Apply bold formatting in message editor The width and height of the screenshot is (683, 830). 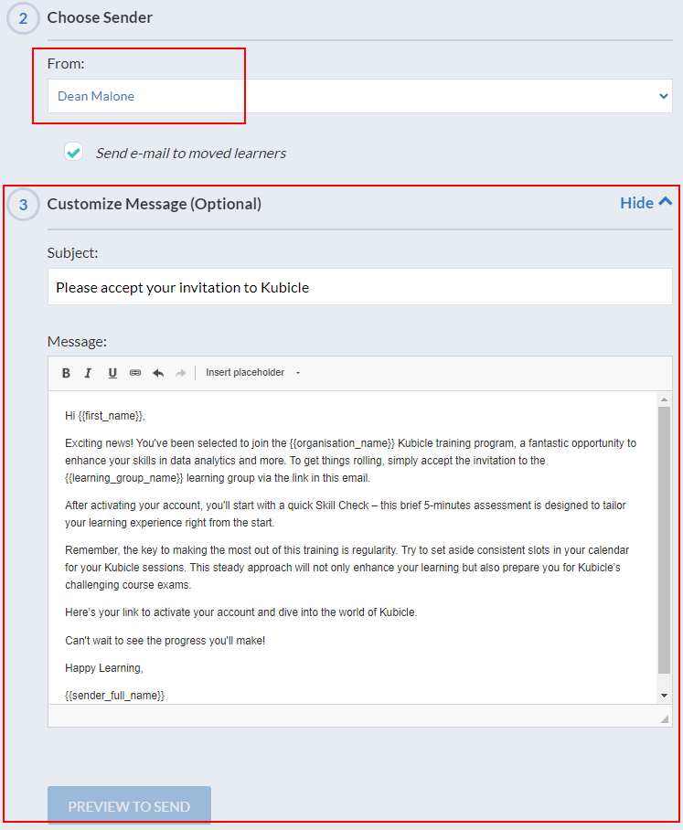coord(66,373)
